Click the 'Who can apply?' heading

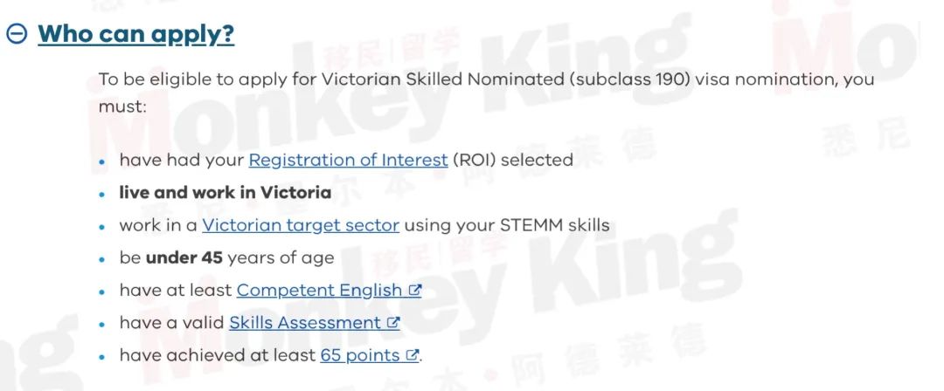point(136,34)
